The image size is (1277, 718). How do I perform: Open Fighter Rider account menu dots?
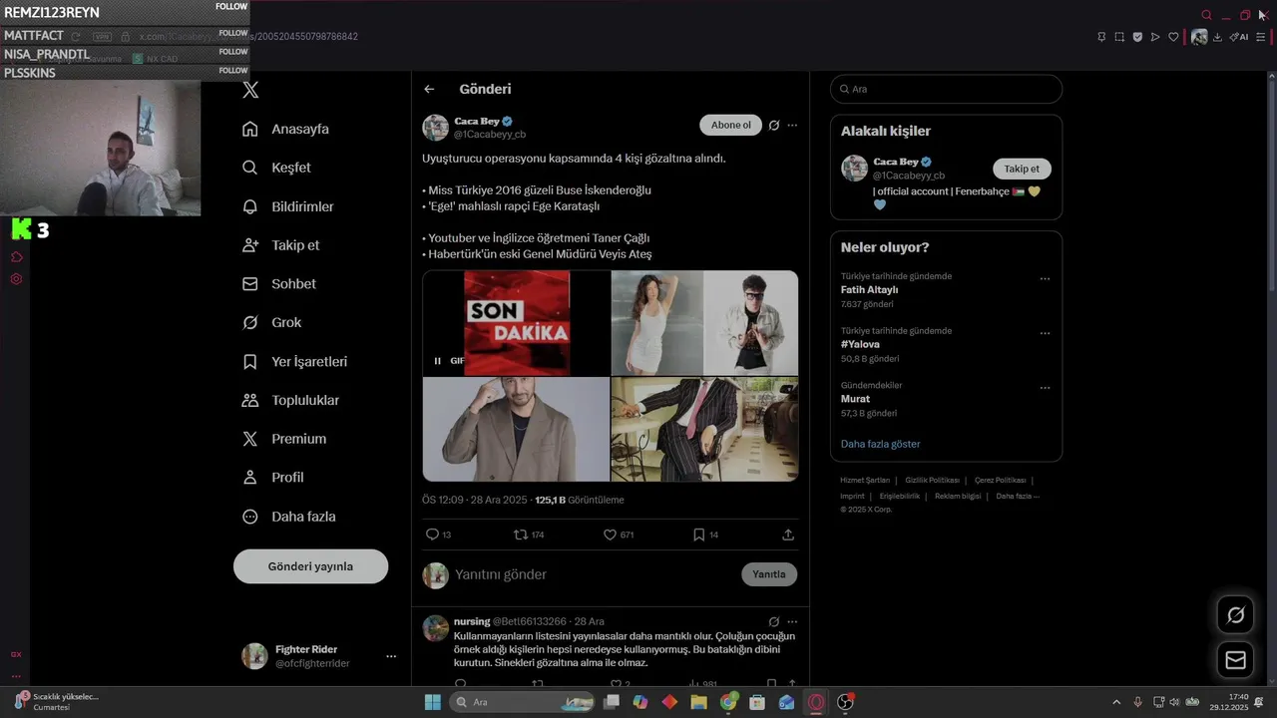[391, 656]
